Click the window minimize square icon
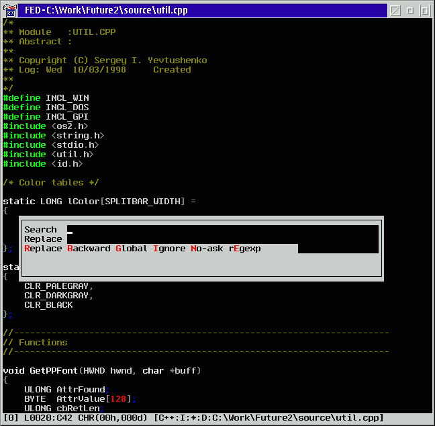The width and height of the screenshot is (435, 426). [409, 11]
